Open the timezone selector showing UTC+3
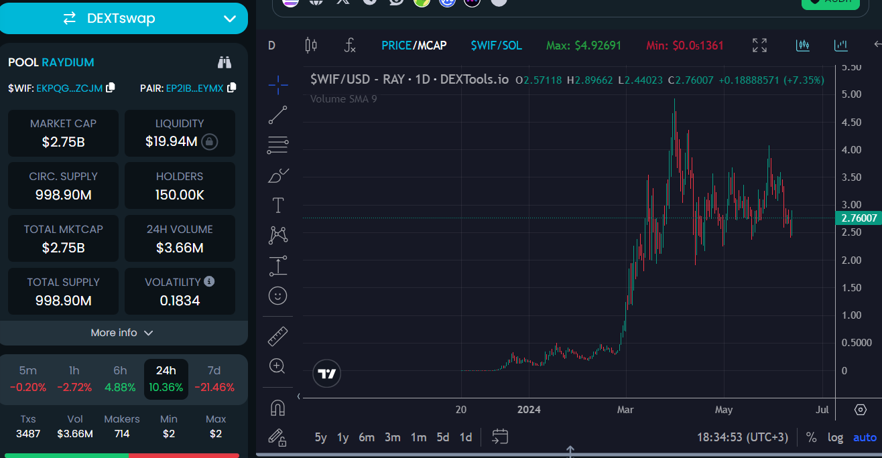Image resolution: width=882 pixels, height=458 pixels. [743, 437]
